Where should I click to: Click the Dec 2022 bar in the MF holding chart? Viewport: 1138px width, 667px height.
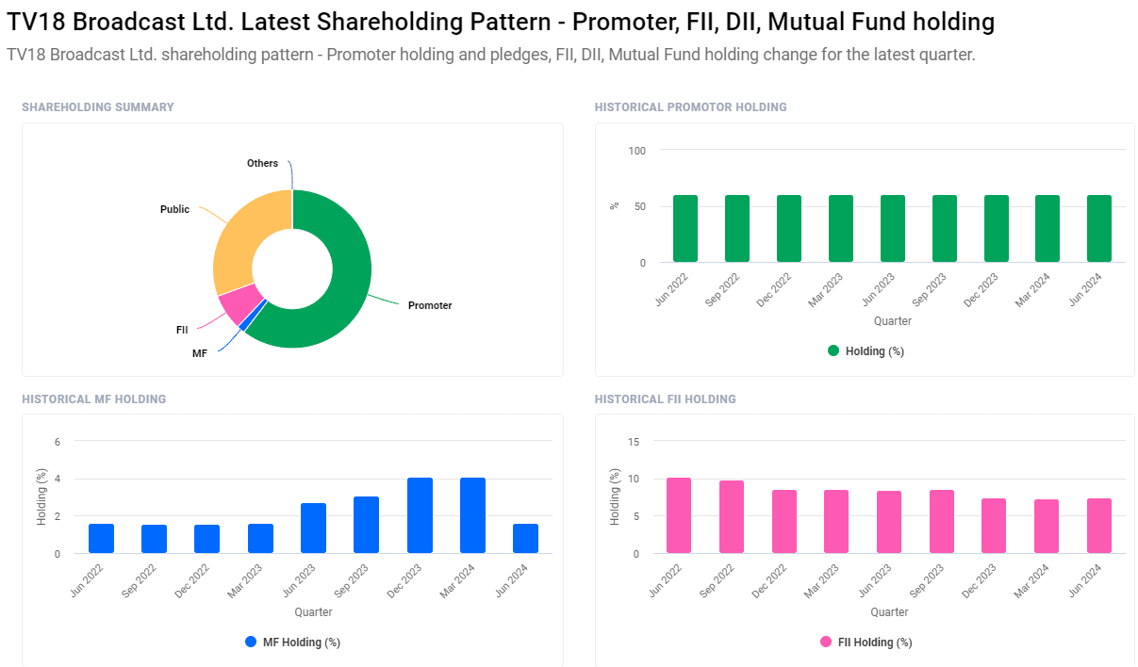[206, 540]
